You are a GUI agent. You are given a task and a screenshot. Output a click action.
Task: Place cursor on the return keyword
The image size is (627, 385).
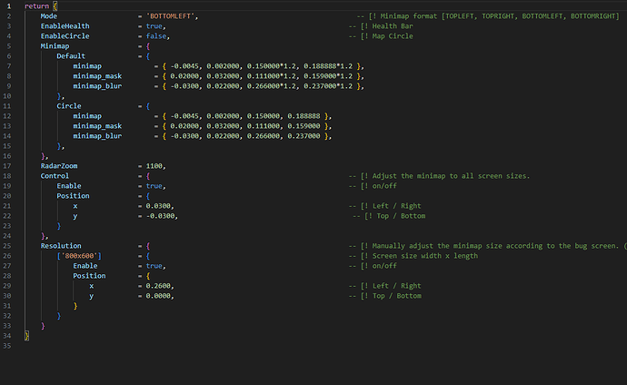point(36,7)
